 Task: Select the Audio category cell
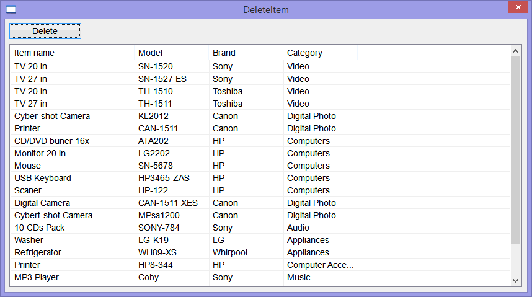point(298,228)
